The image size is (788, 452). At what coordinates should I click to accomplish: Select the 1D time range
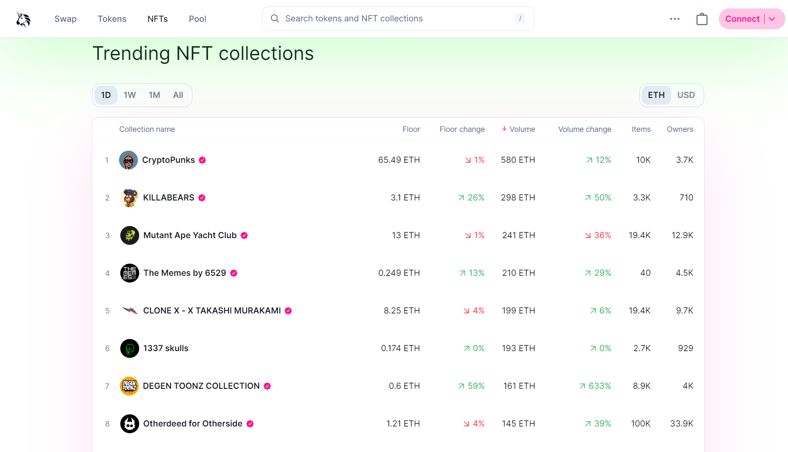point(106,95)
